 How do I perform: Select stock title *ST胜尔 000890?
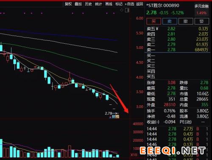click(163, 6)
